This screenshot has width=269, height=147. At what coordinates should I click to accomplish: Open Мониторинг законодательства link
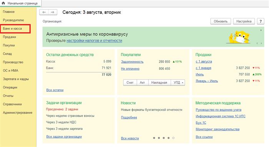[218, 129]
